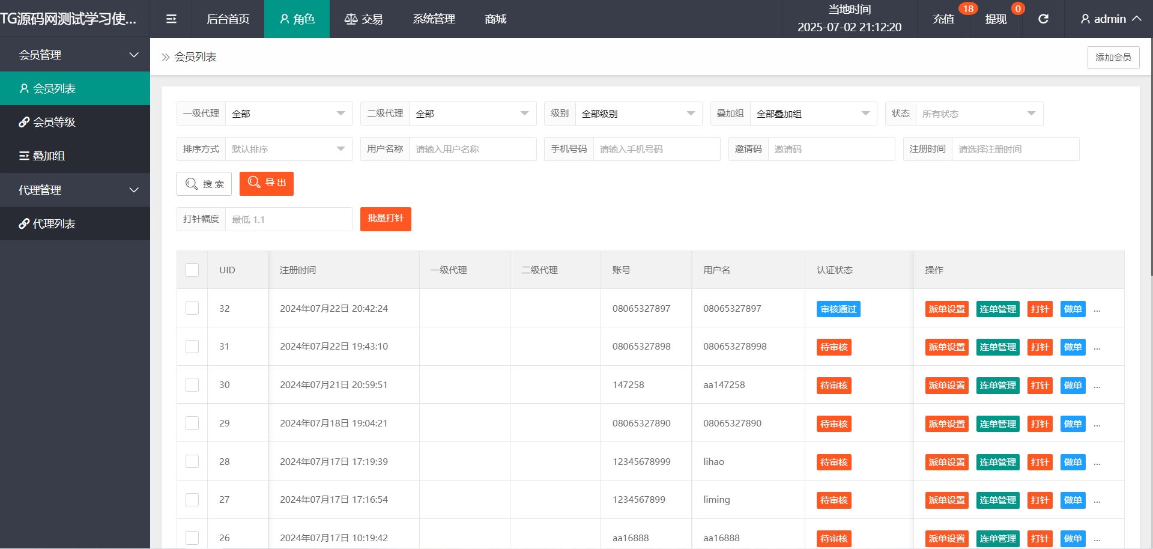Click the magnifier search button
This screenshot has width=1153, height=549.
(x=204, y=184)
